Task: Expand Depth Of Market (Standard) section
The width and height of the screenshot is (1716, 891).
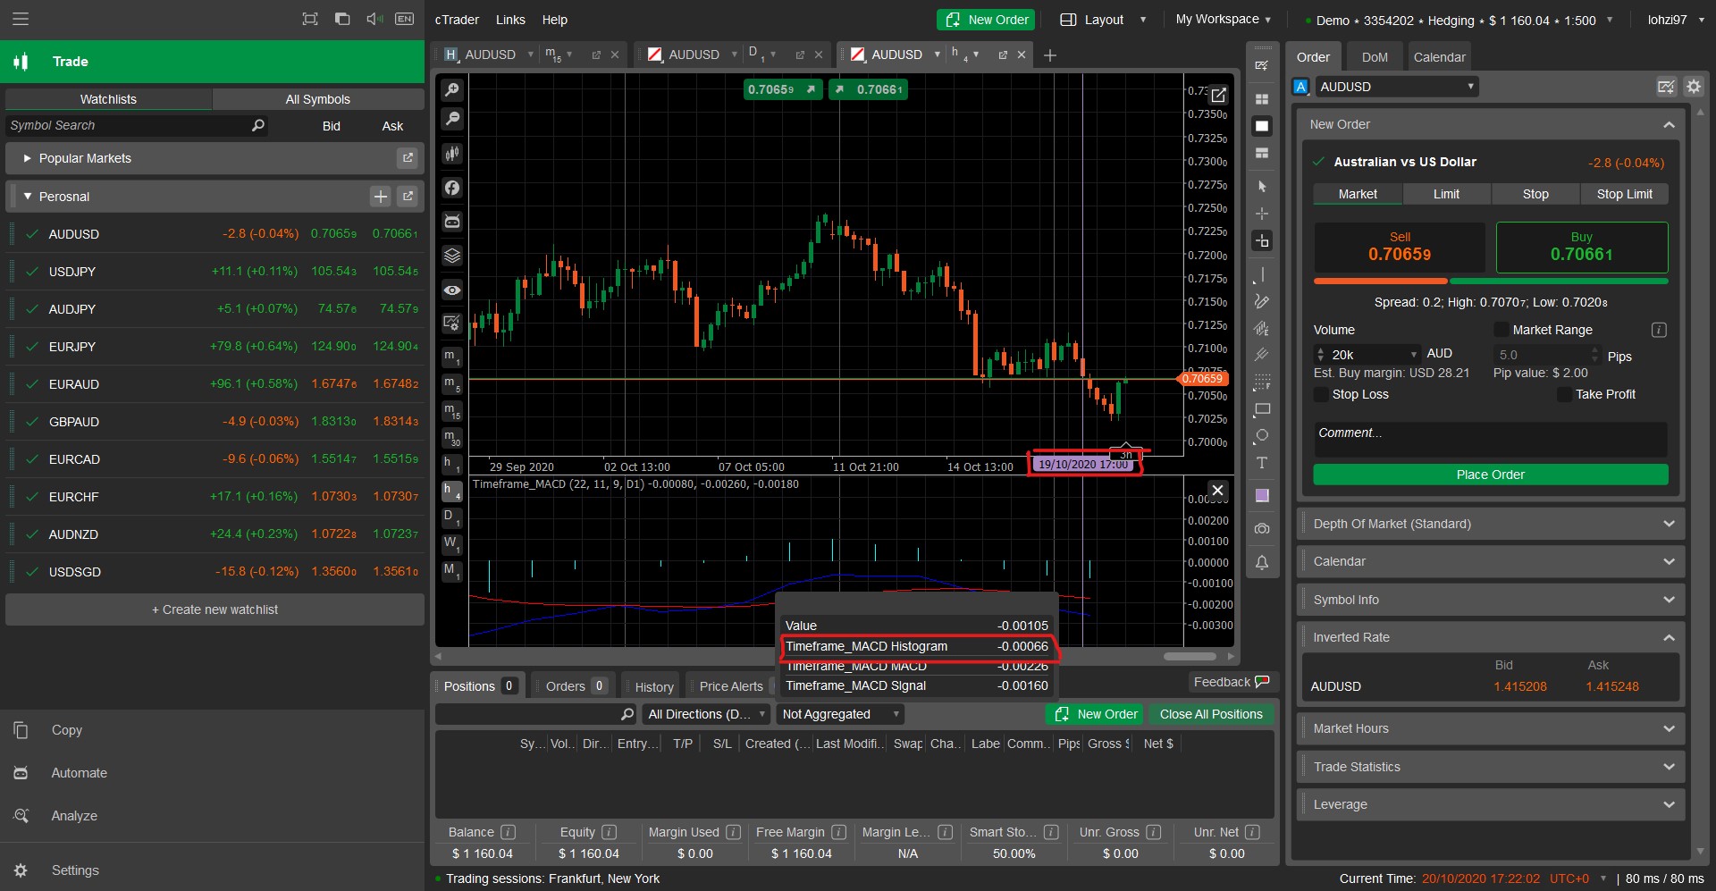Action: click(1491, 524)
